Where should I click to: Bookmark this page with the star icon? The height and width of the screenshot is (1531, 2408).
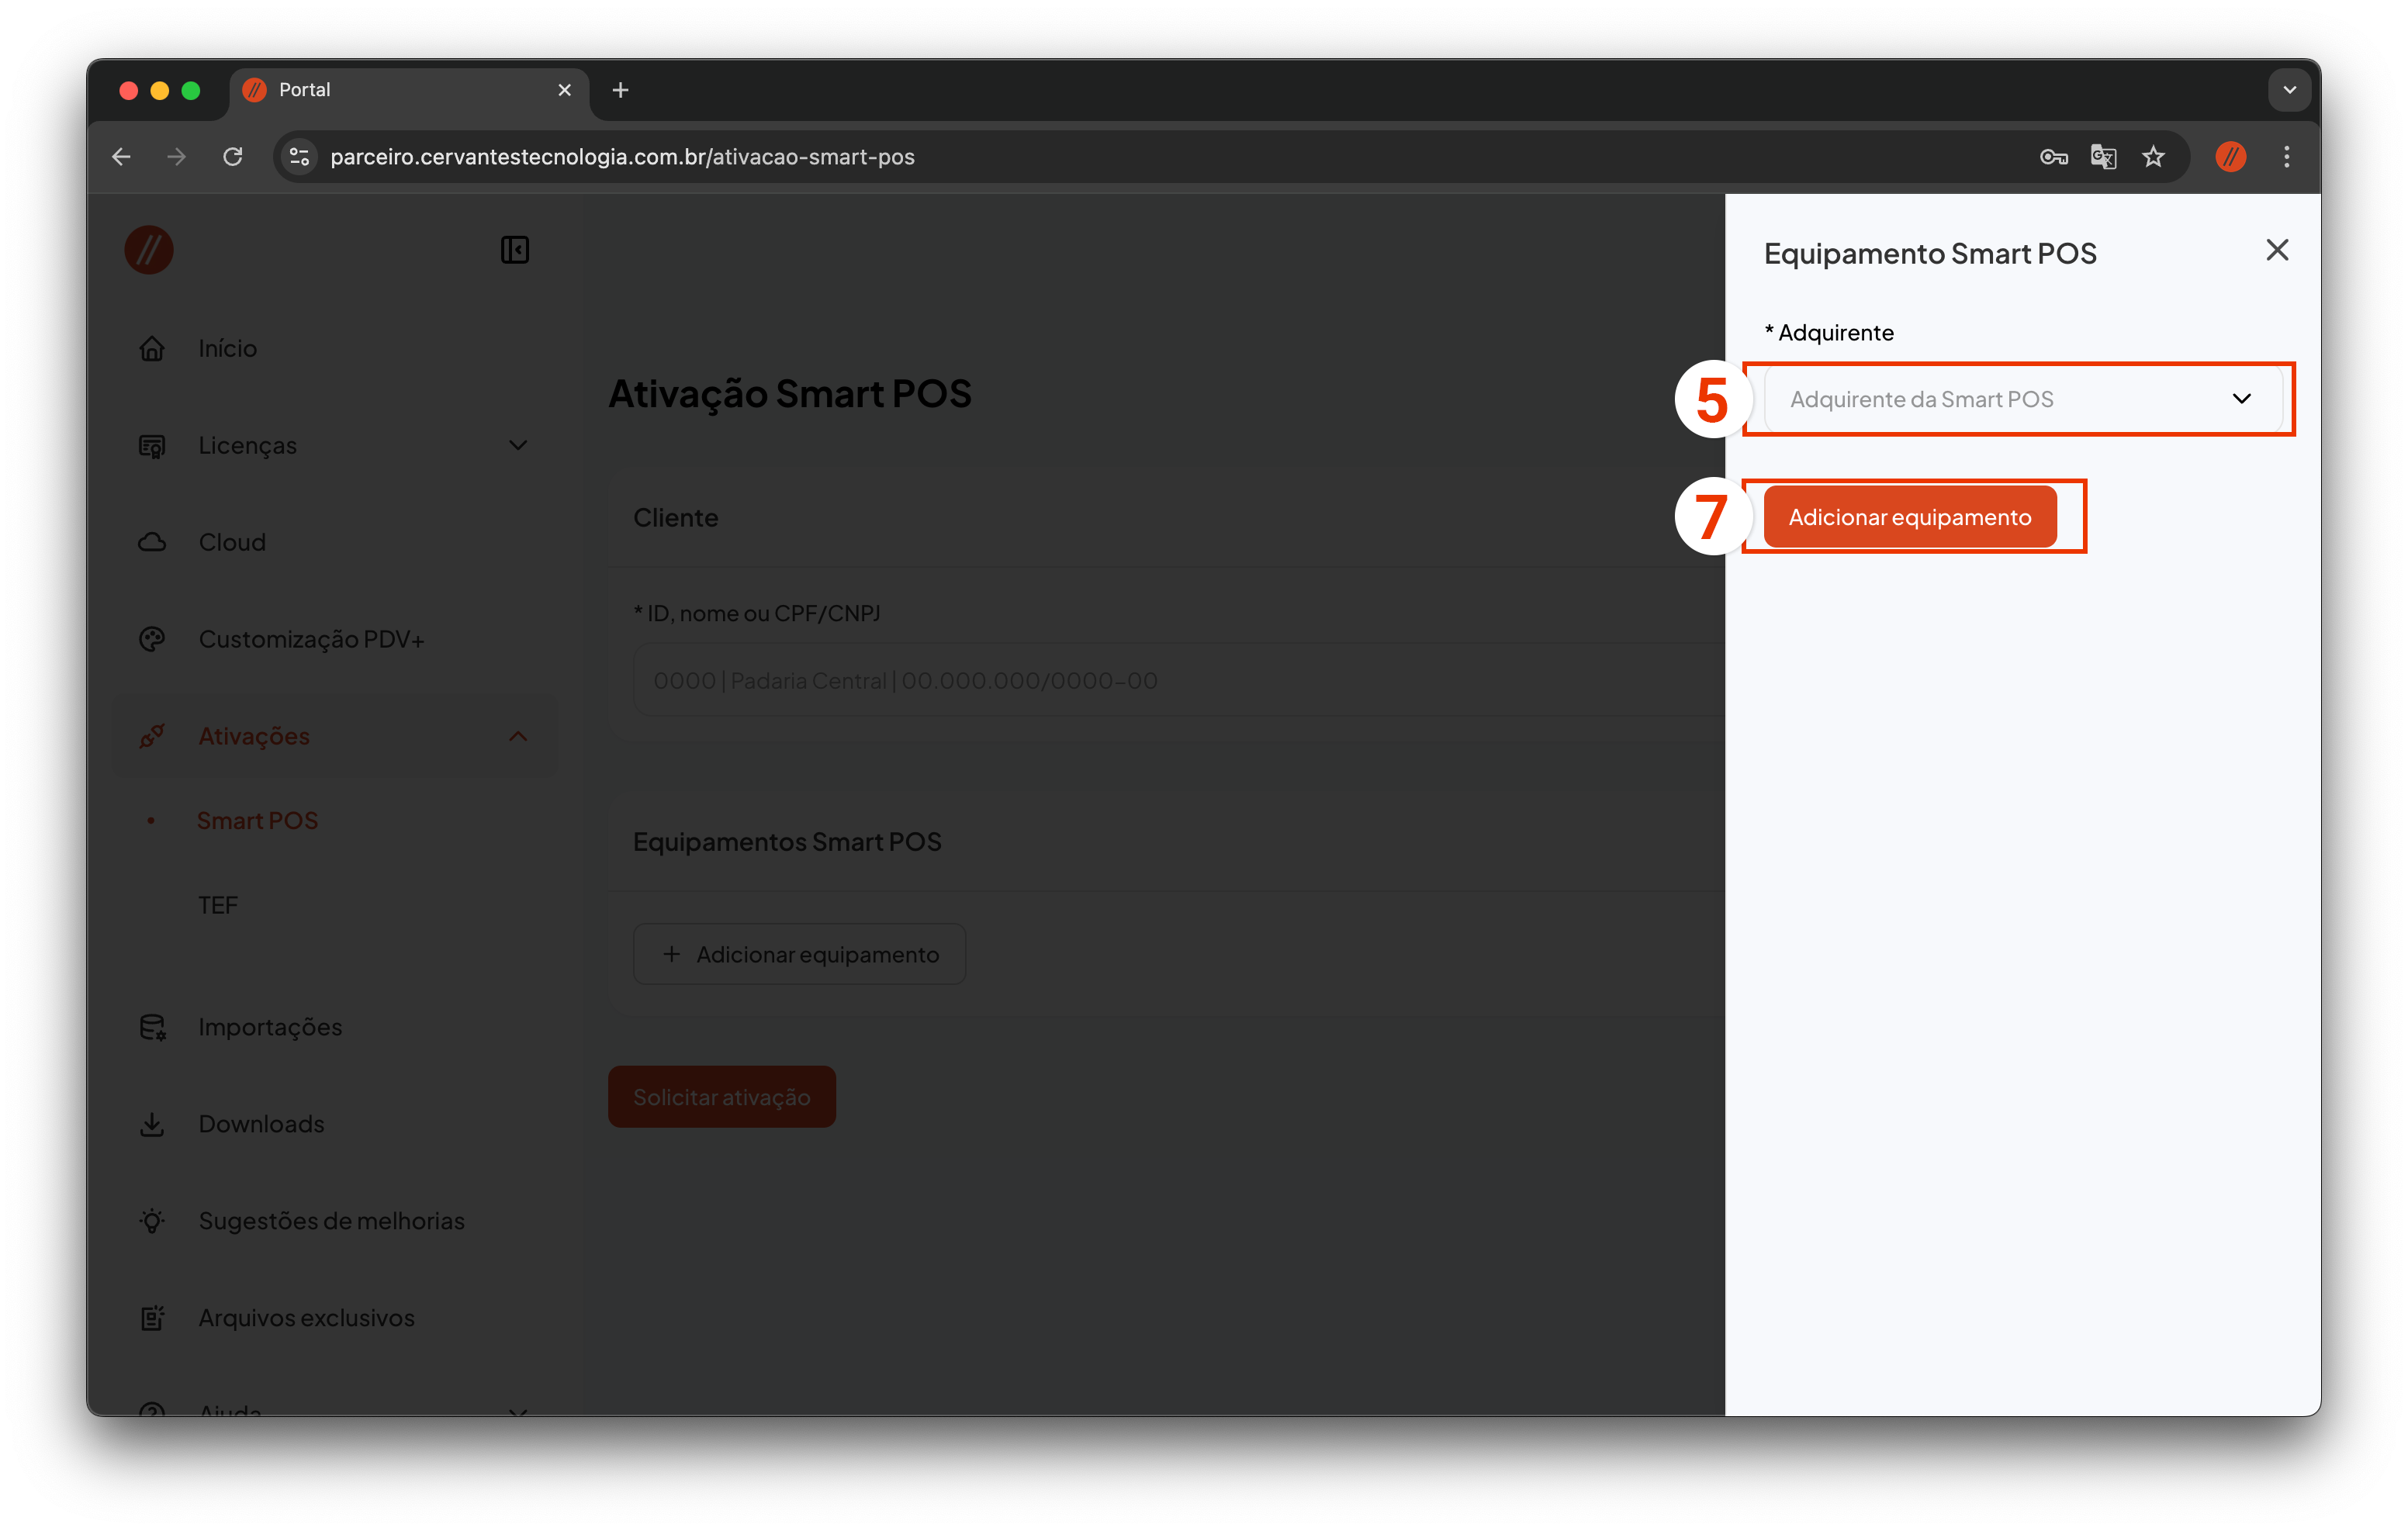coord(2153,157)
